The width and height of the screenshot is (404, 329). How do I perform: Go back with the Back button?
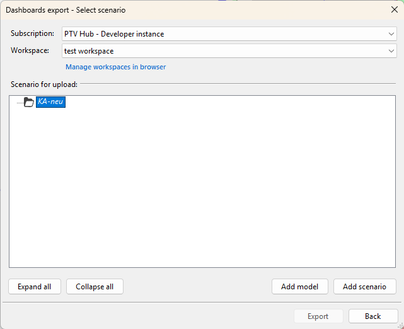coord(372,316)
